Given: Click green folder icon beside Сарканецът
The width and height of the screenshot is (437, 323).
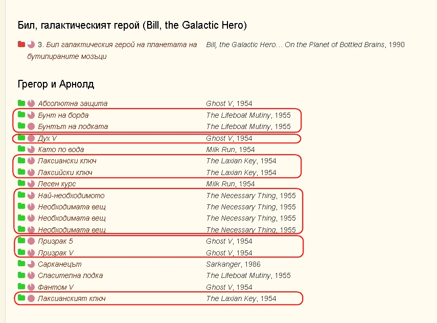Looking at the screenshot, I should point(21,263).
